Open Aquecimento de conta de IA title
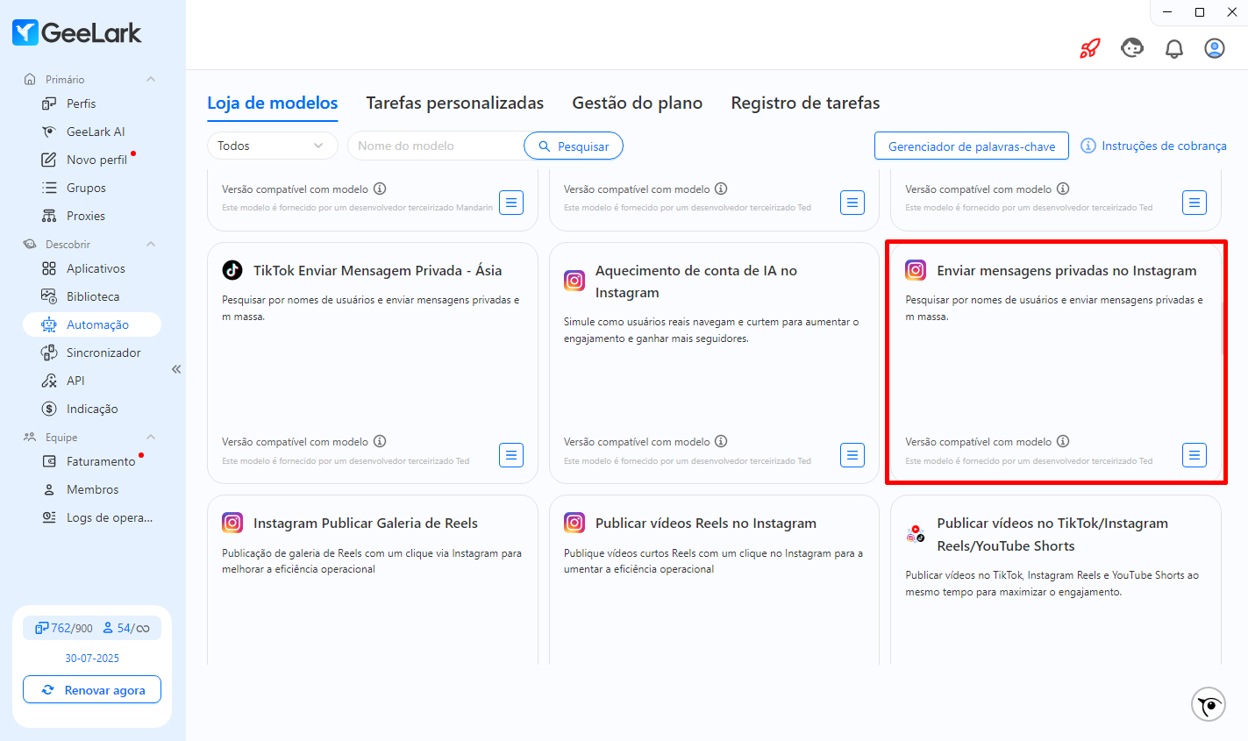 point(696,281)
